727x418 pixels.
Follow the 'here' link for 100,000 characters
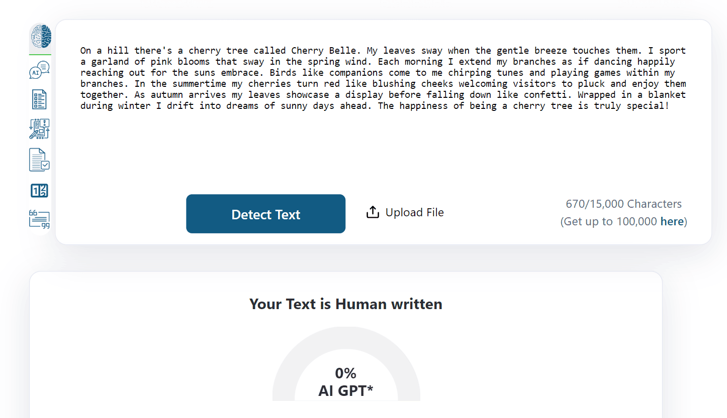(x=672, y=221)
